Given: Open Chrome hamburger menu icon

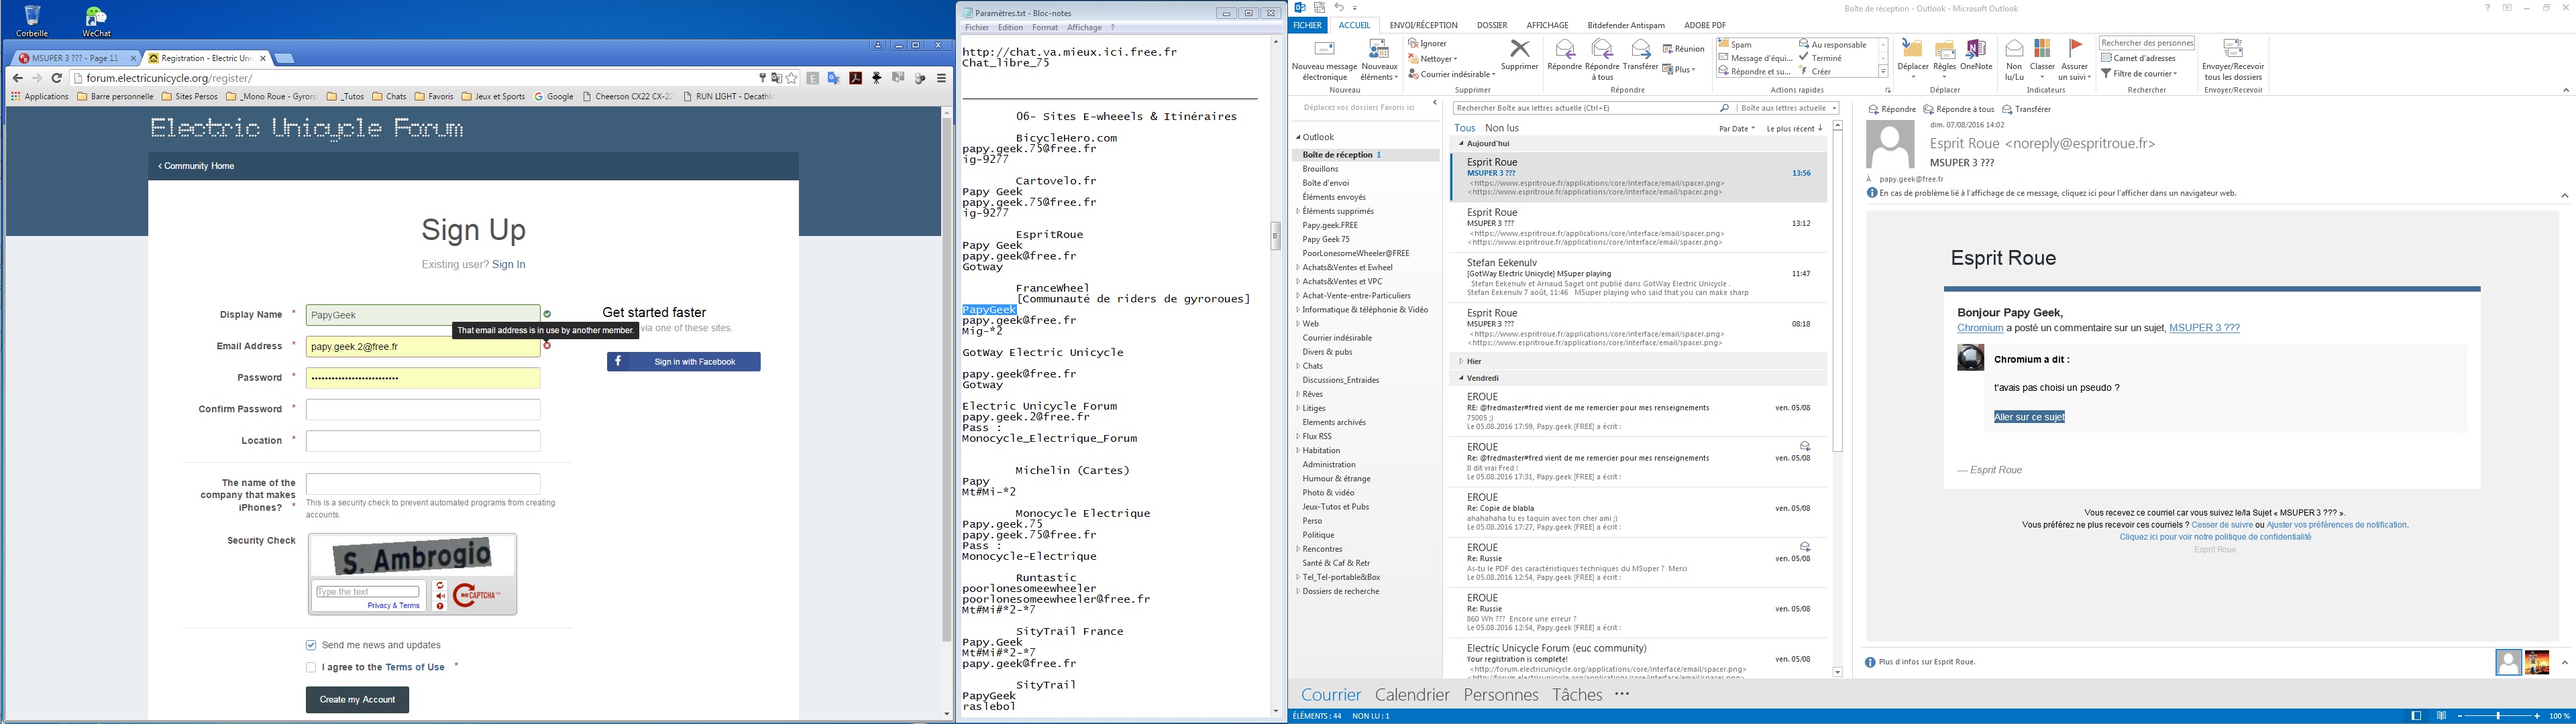Looking at the screenshot, I should (941, 78).
